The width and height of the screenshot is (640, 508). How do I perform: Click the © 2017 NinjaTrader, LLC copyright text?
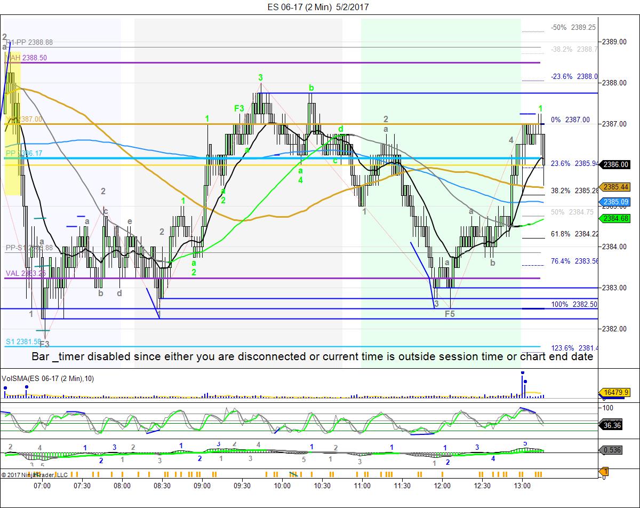(35, 474)
